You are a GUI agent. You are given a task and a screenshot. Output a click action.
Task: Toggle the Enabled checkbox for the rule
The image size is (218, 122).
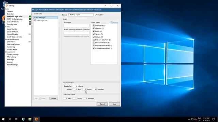coord(96,15)
